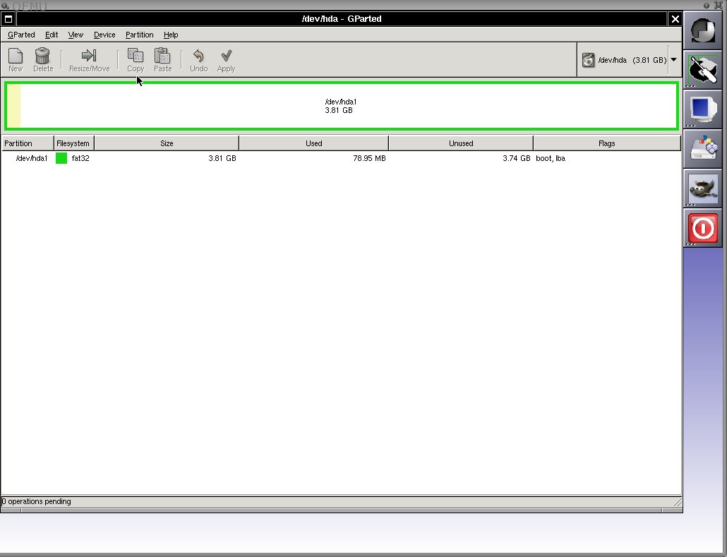Click the Filesystem column header

73,143
